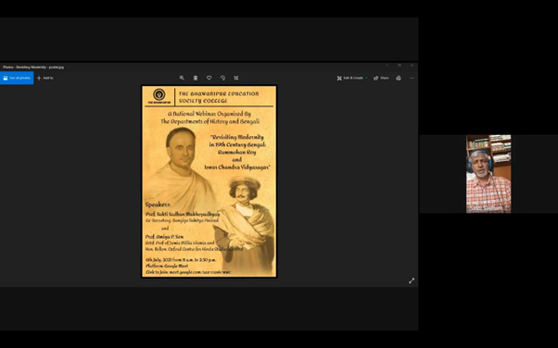Click the poster image in the viewer
Image resolution: width=558 pixels, height=348 pixels.
tap(209, 181)
